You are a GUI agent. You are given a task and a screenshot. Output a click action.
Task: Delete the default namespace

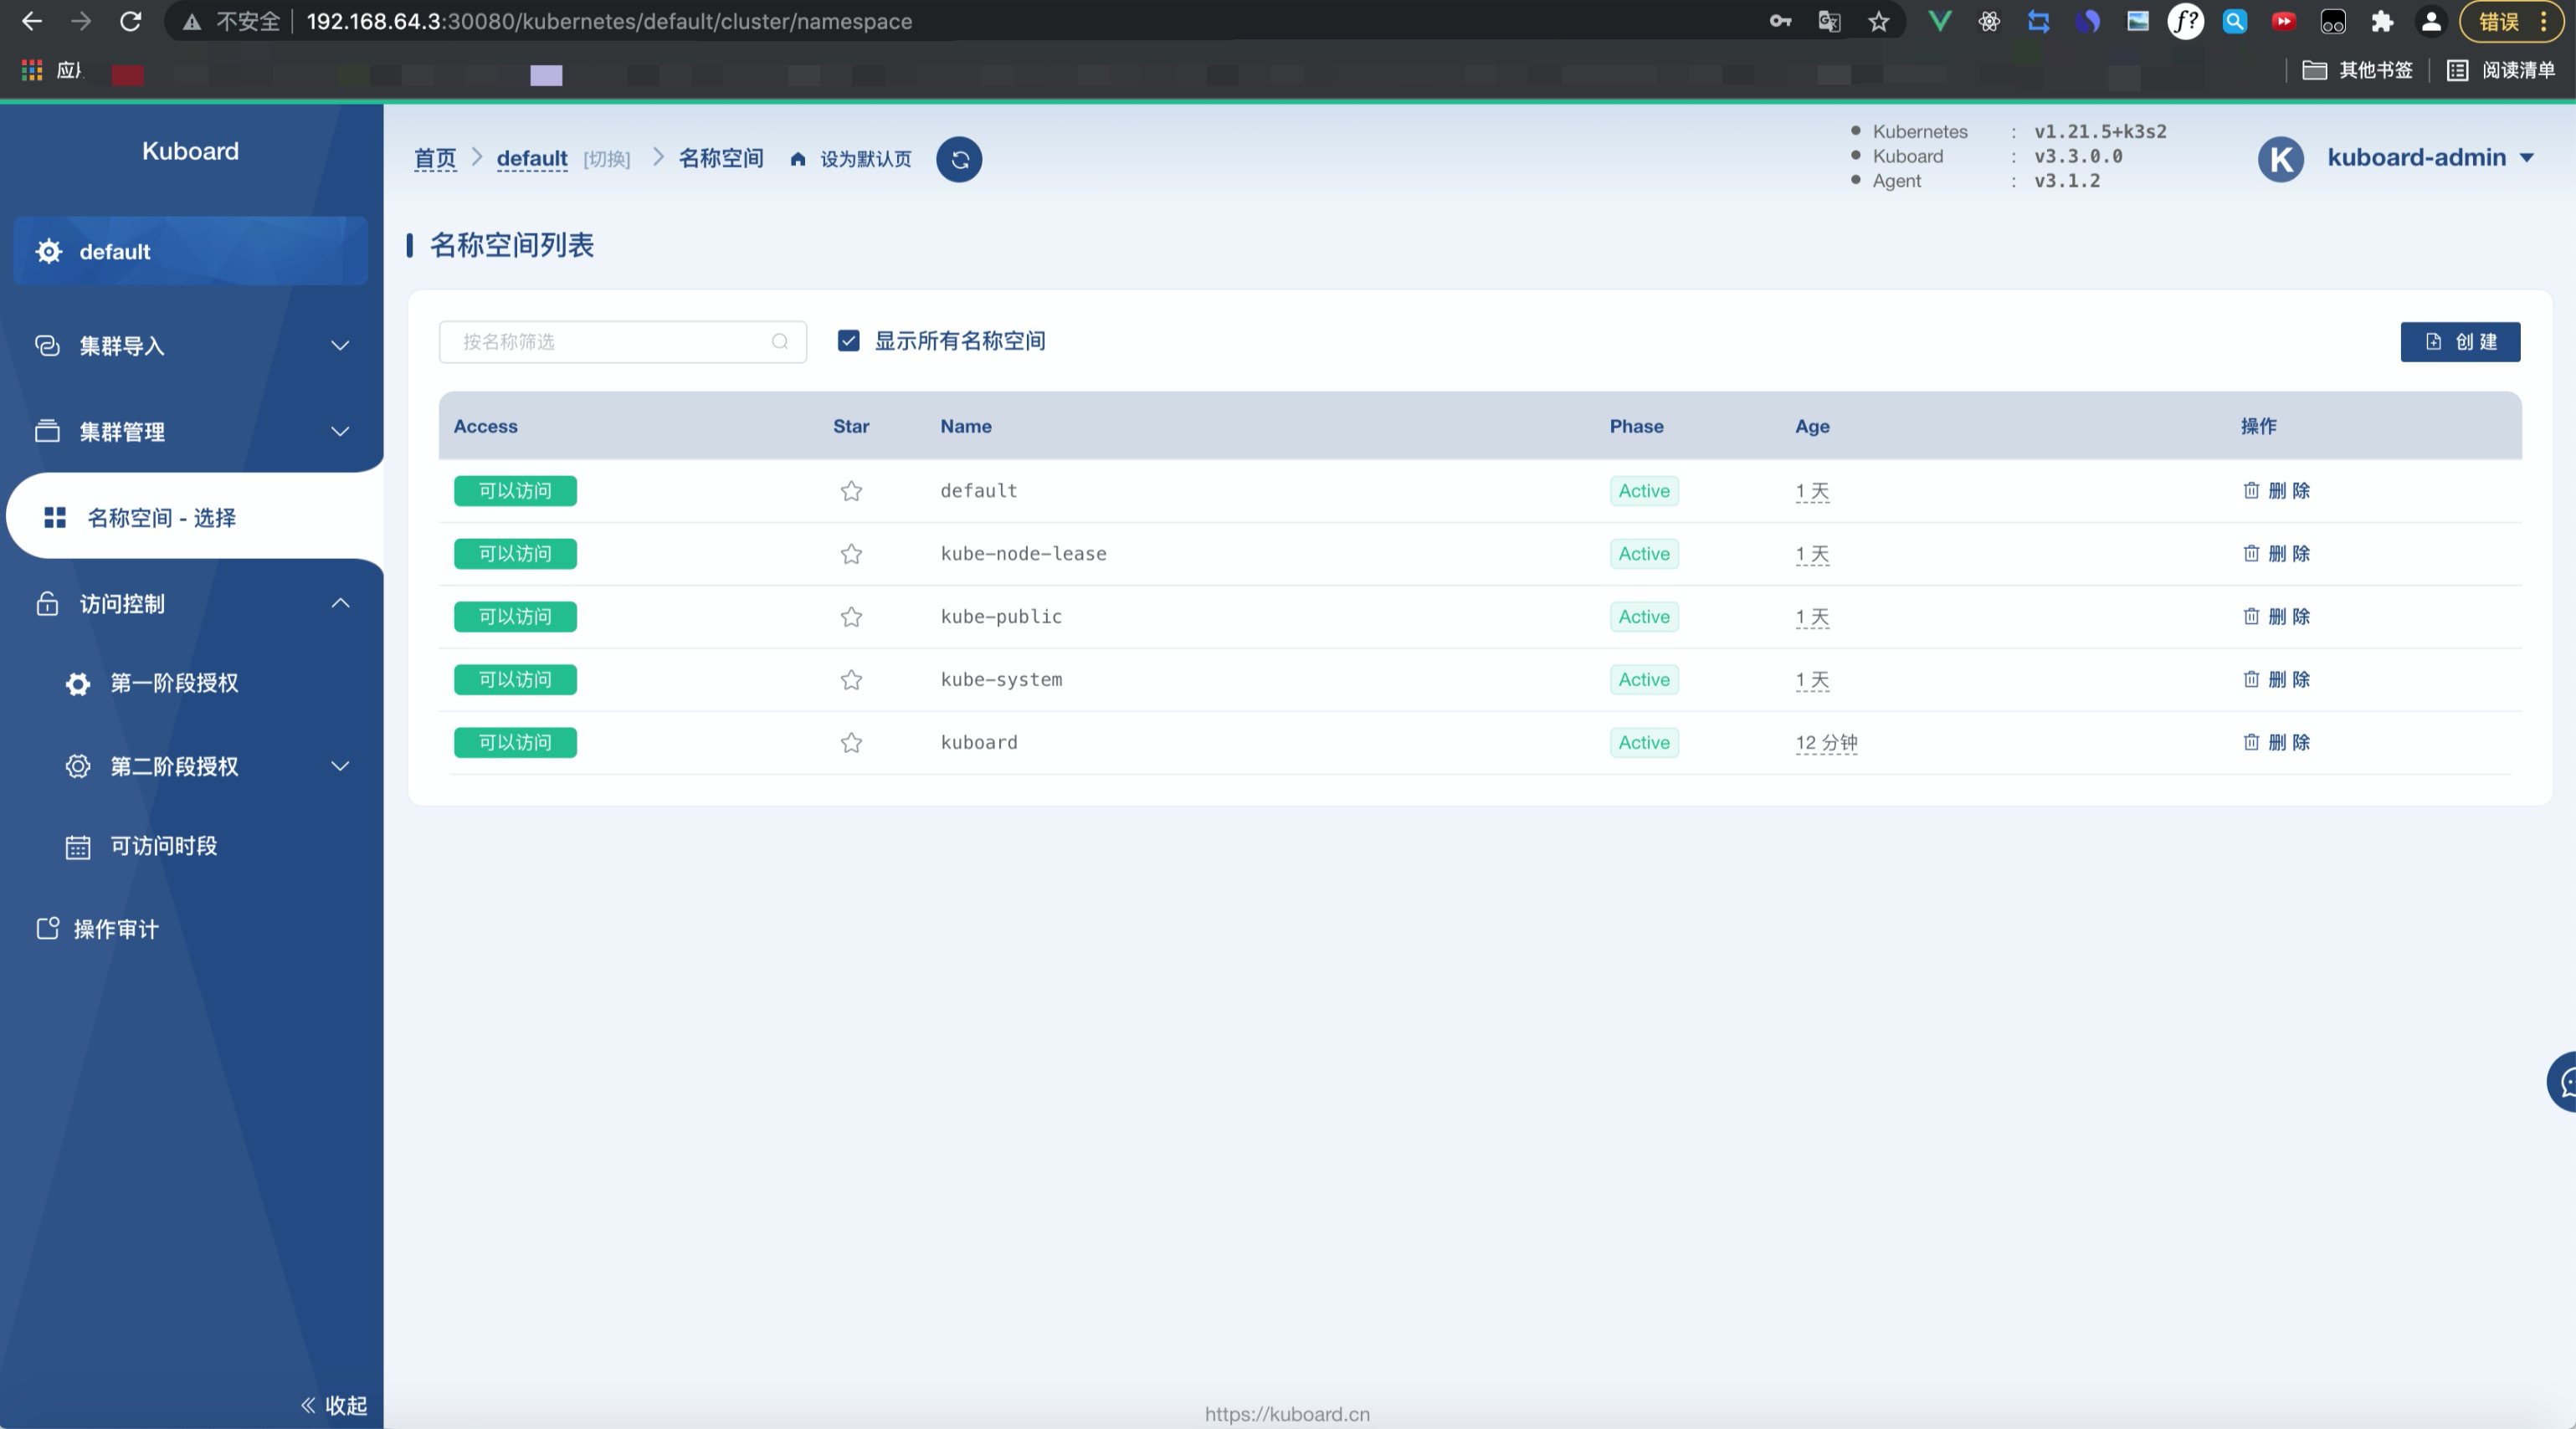[2276, 491]
